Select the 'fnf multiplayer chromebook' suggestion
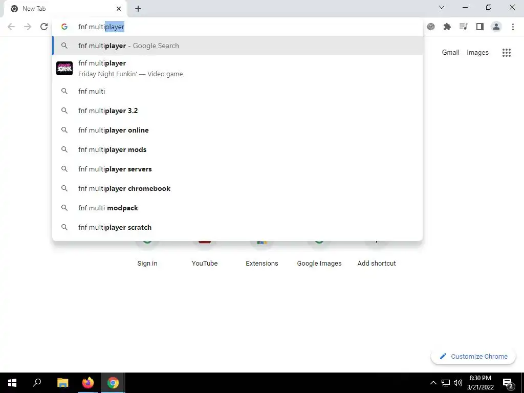 [237, 188]
